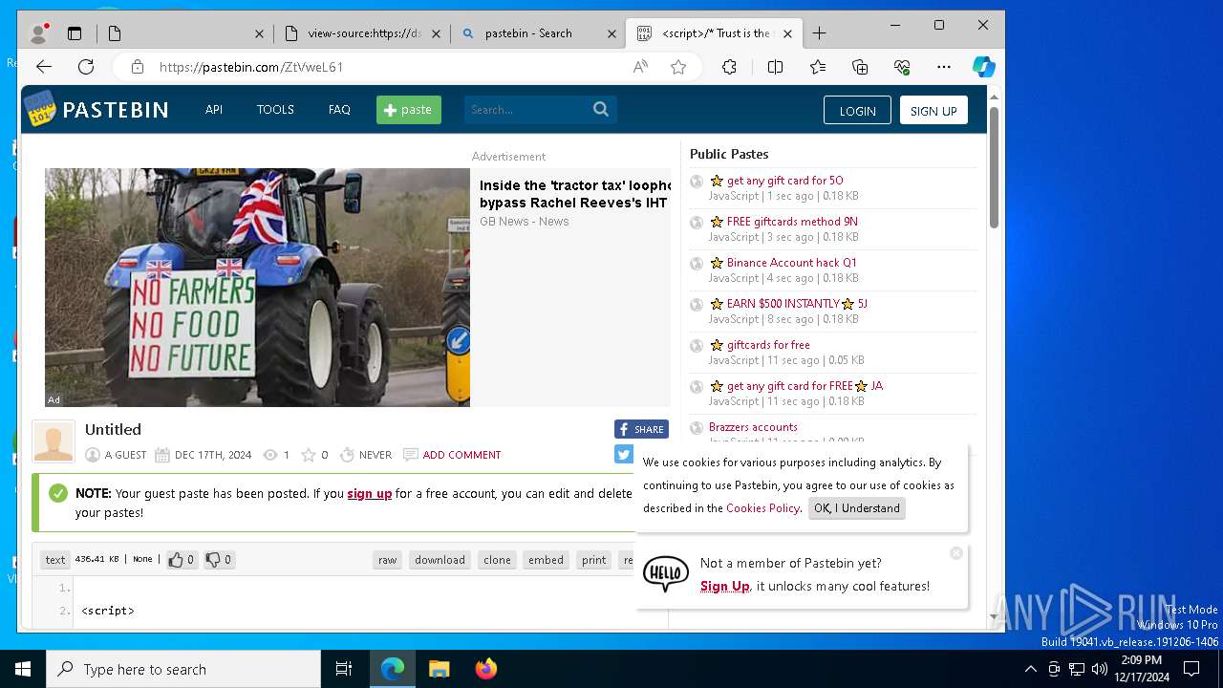This screenshot has height=688, width=1223.
Task: Open 'get any gift card for 5O' paste
Action: point(784,181)
